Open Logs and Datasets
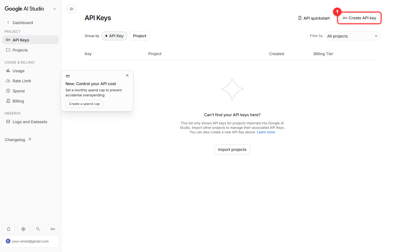This screenshot has height=252, width=403. click(31, 122)
